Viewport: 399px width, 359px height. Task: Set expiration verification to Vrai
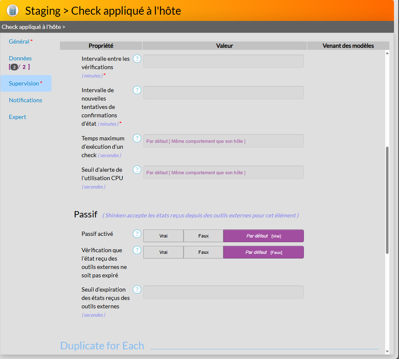(163, 252)
